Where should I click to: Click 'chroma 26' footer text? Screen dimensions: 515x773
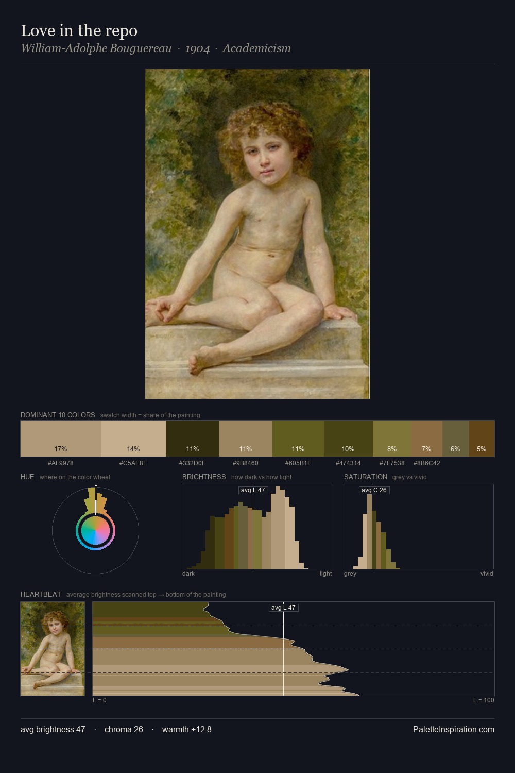[124, 729]
